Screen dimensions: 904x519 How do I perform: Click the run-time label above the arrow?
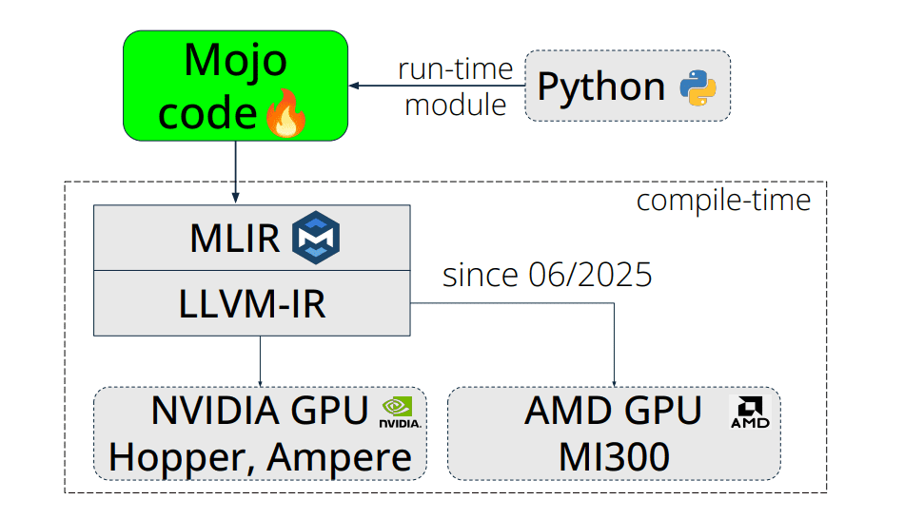[455, 69]
